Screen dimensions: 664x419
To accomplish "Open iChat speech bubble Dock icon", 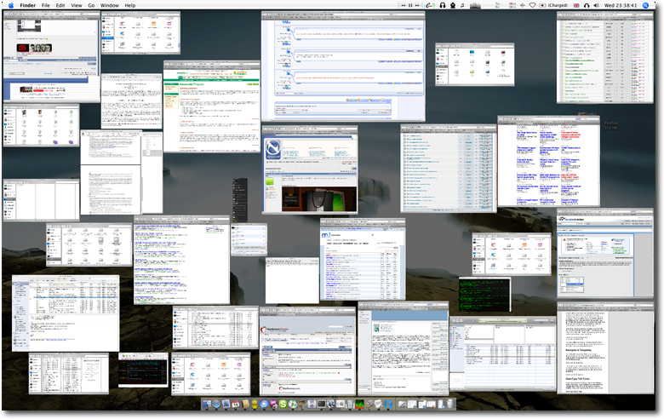I will point(264,404).
